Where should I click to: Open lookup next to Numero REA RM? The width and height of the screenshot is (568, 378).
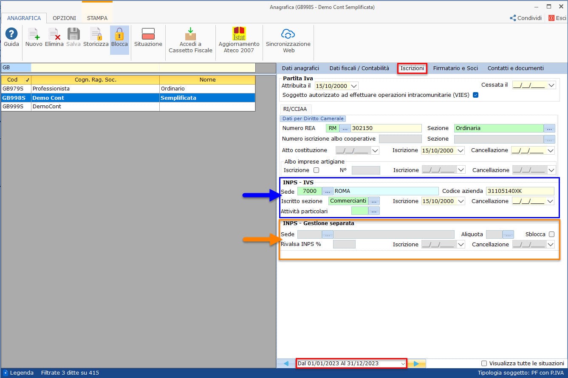(345, 128)
